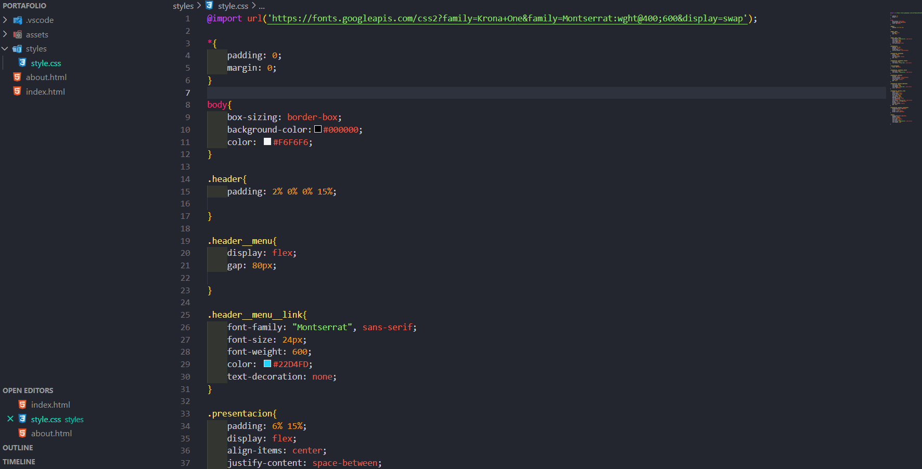Expand the assets folder chevron
This screenshot has width=922, height=469.
click(x=5, y=34)
